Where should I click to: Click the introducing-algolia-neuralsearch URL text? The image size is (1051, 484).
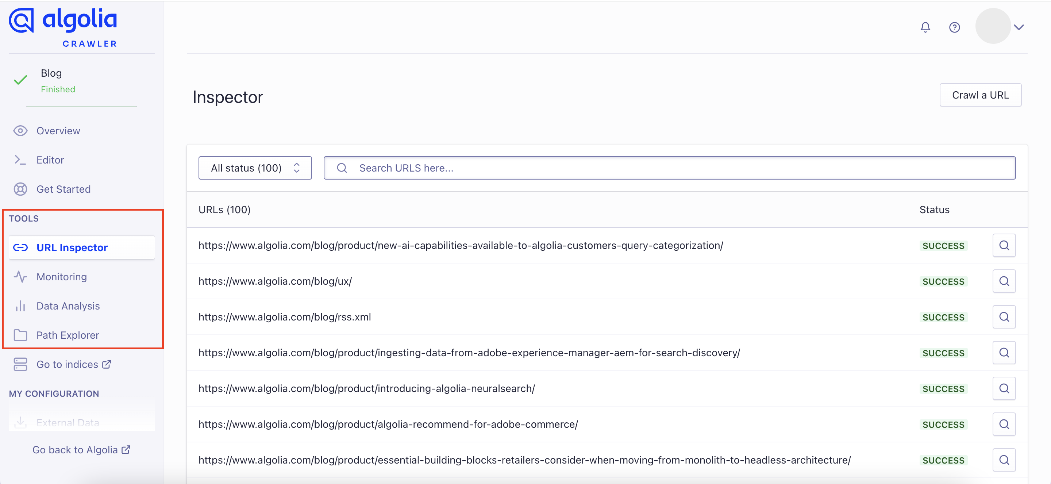point(367,388)
